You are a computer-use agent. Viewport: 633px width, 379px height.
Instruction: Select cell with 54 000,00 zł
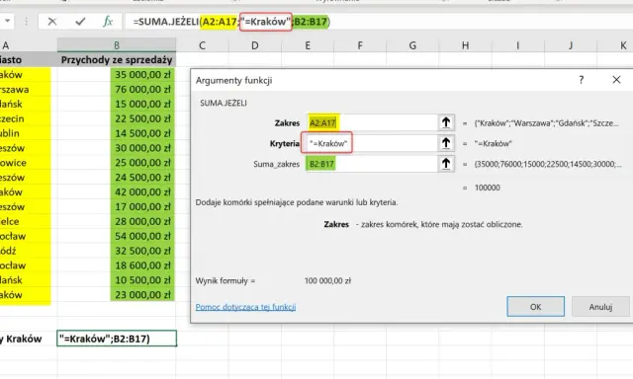(x=117, y=236)
